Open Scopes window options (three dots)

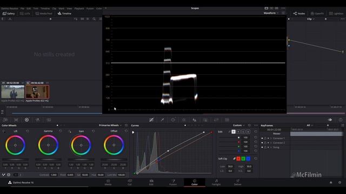283,8
